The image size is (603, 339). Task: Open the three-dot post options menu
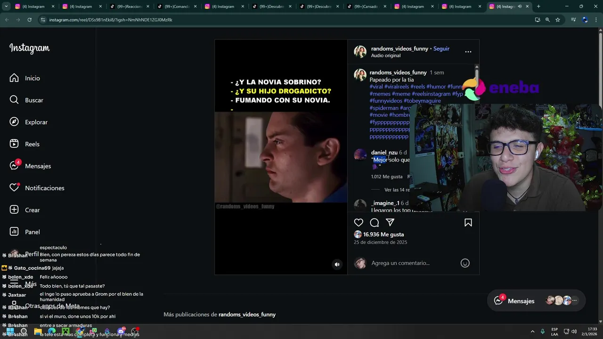point(468,52)
